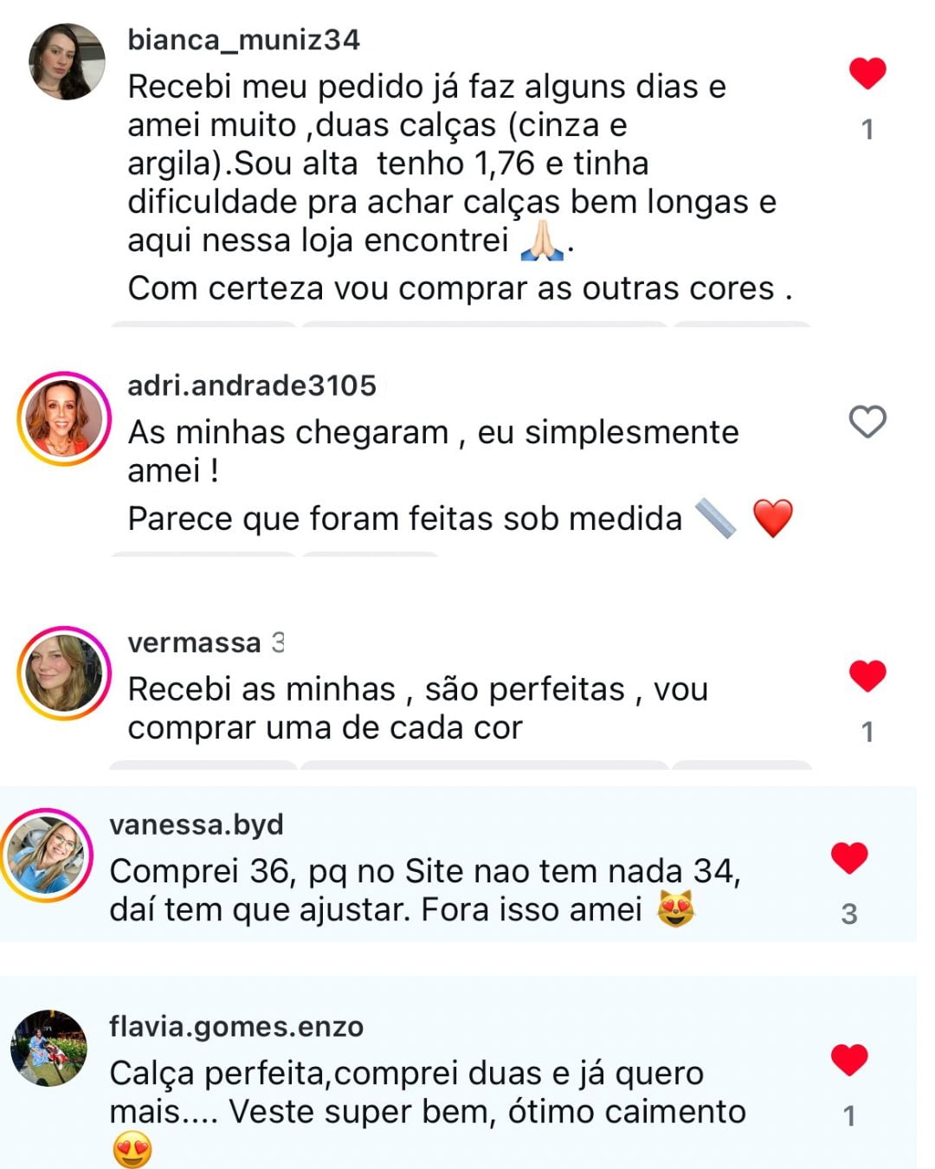View like count on vermassa's comment
The image size is (935, 1169).
867,733
